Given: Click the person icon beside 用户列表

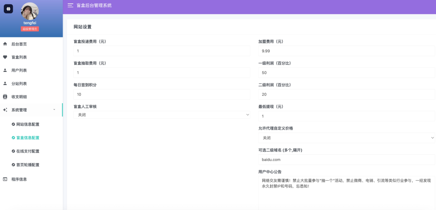Looking at the screenshot, I should [x=5, y=70].
